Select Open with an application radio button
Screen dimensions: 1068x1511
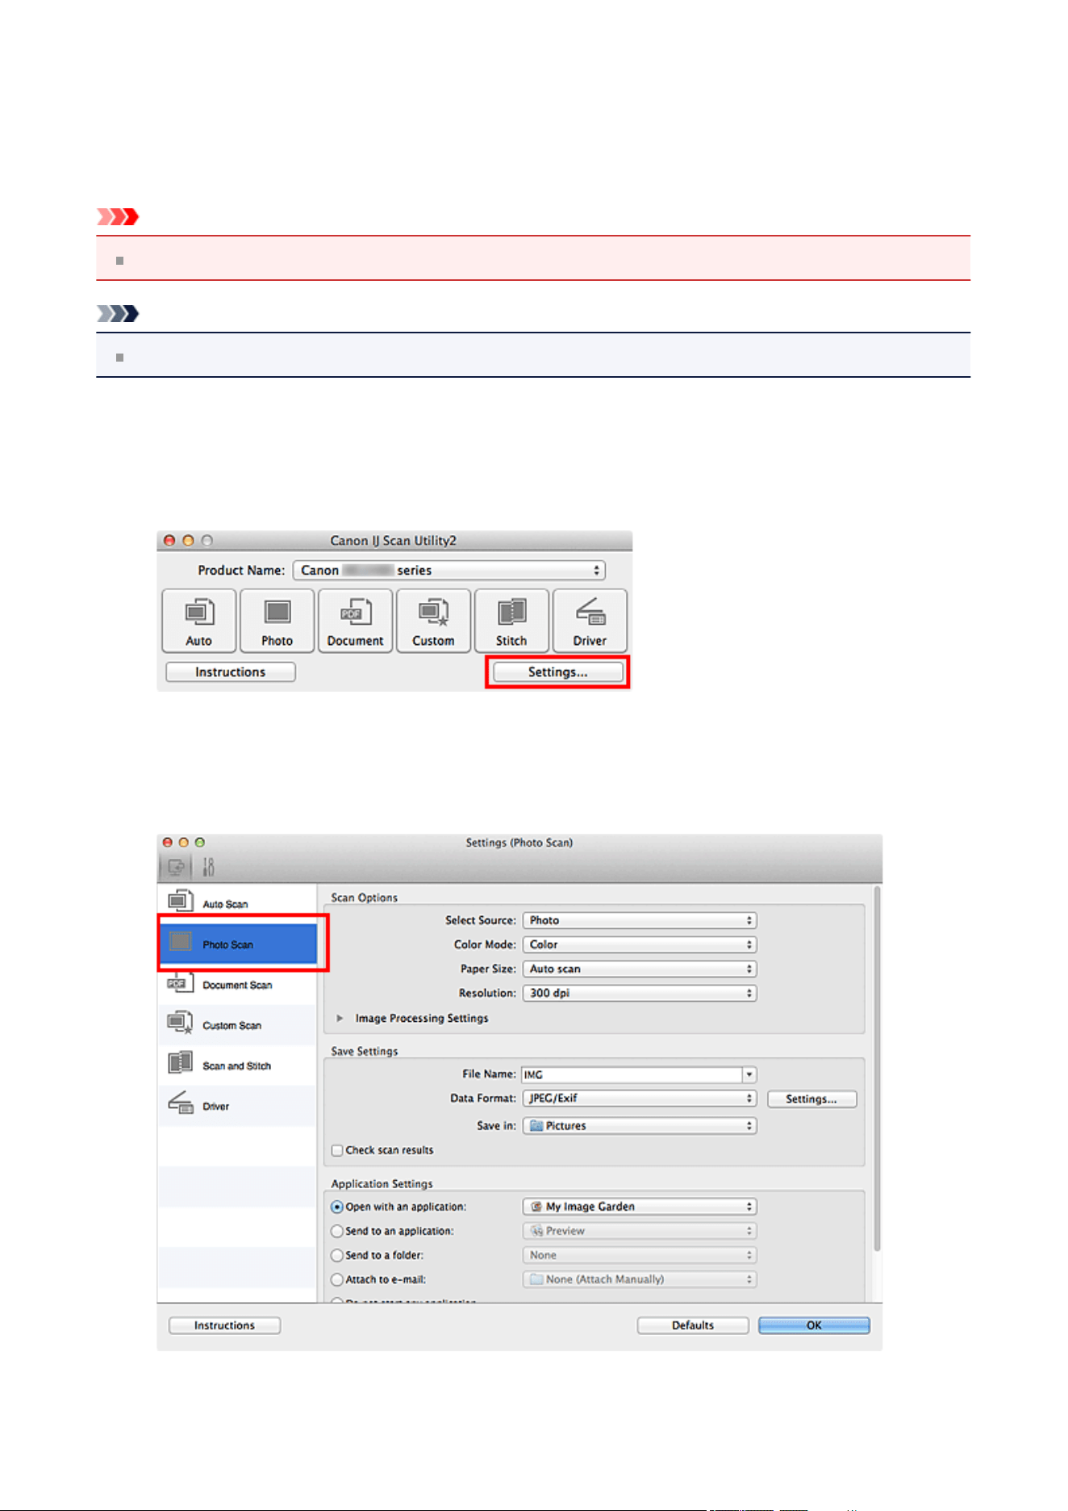337,1208
